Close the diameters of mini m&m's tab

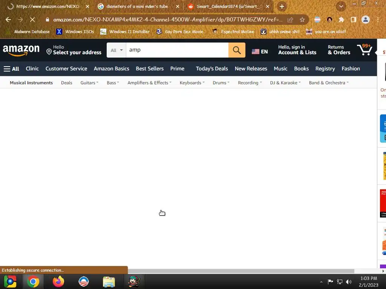pyautogui.click(x=178, y=6)
